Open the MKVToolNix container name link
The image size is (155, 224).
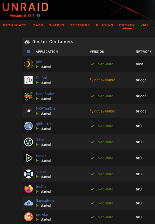coord(45,109)
